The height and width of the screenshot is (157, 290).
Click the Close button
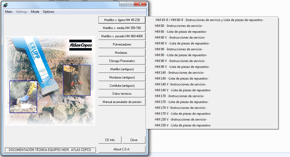pos(134,140)
